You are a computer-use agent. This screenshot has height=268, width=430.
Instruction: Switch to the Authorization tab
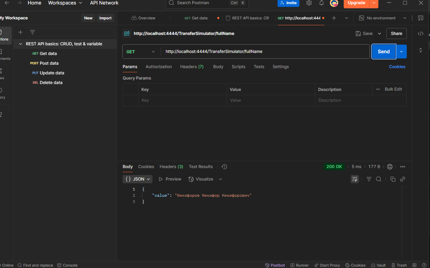pos(158,67)
